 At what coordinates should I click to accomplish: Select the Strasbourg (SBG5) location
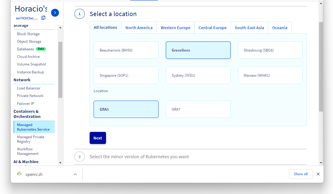(x=270, y=50)
